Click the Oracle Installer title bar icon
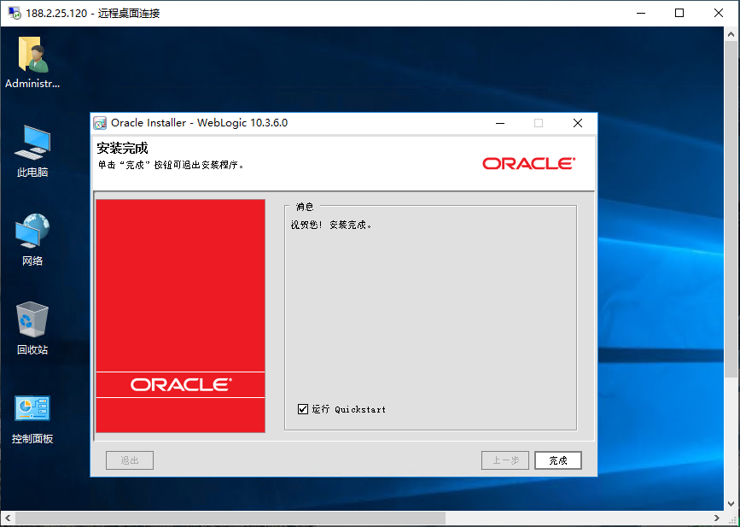The image size is (740, 527). 100,123
